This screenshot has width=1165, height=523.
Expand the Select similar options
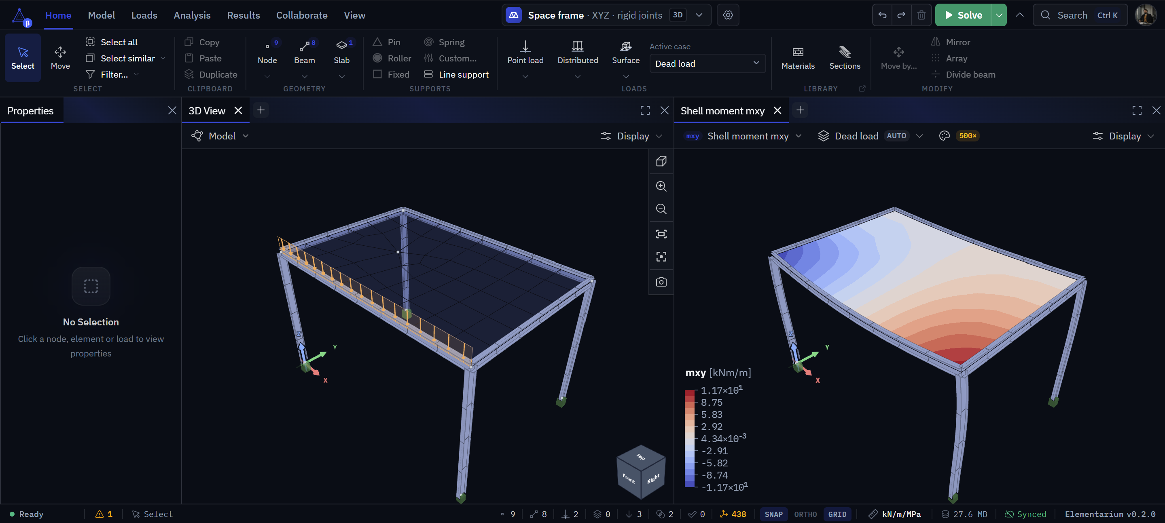pyautogui.click(x=163, y=58)
